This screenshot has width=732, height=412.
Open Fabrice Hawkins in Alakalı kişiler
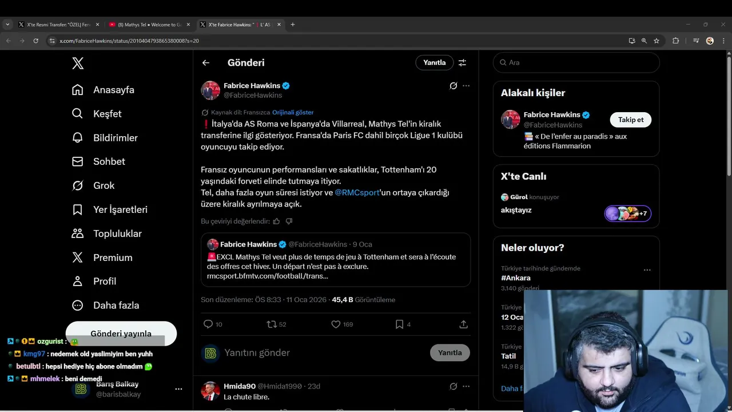pyautogui.click(x=552, y=115)
